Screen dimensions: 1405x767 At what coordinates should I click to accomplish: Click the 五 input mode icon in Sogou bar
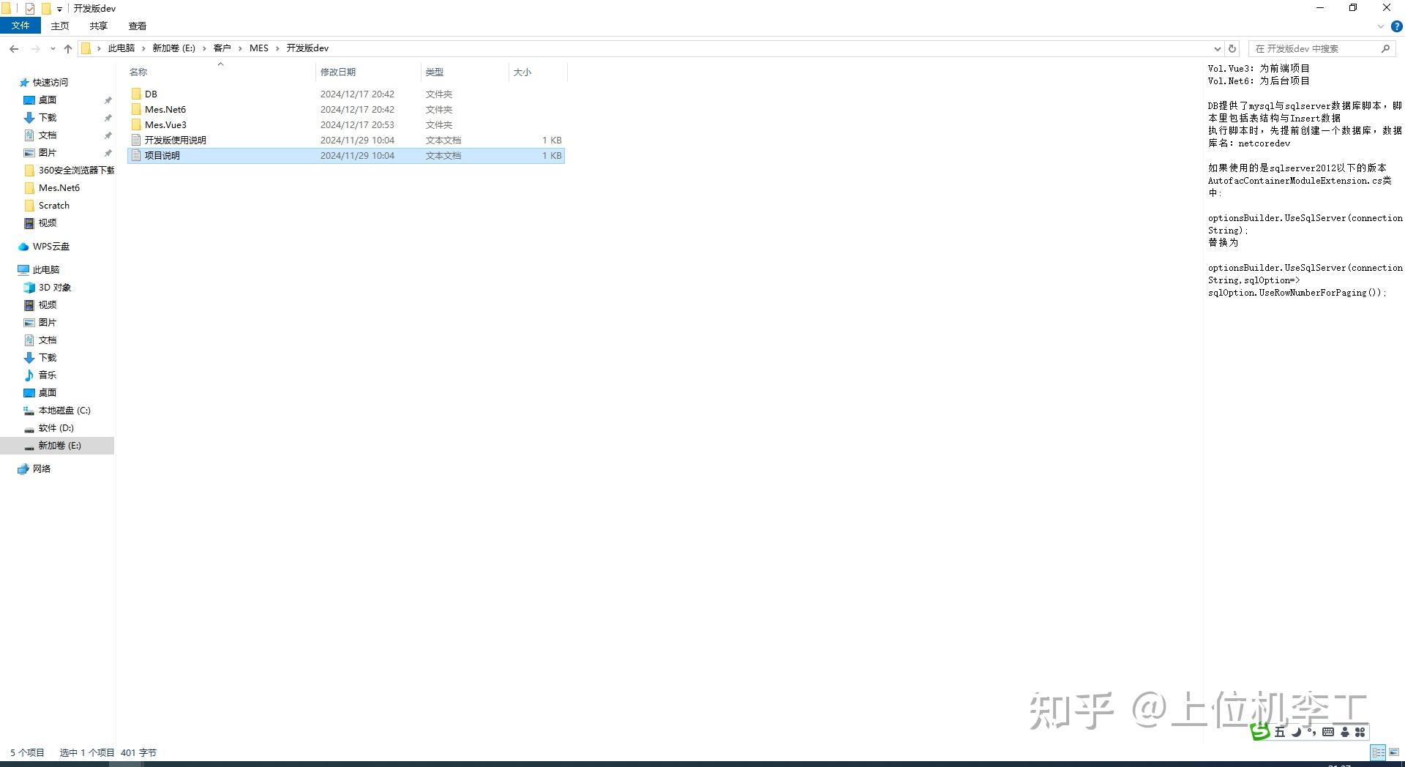coord(1280,732)
